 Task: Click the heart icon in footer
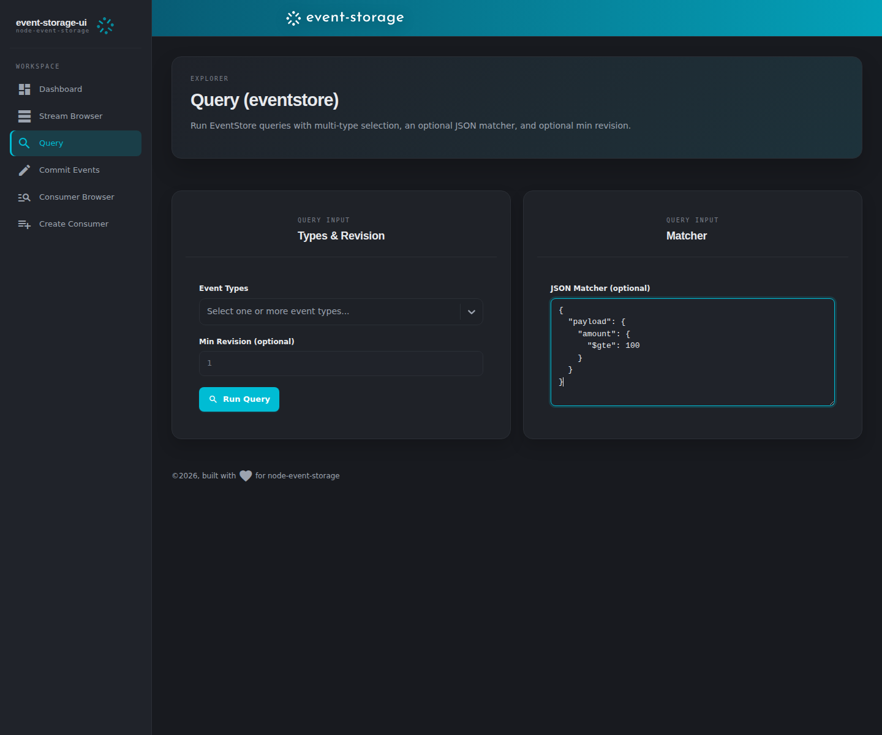246,476
